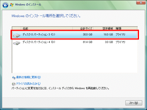Sort by 種類 column header
Viewport: 147px width, 110px height.
coord(126,28)
